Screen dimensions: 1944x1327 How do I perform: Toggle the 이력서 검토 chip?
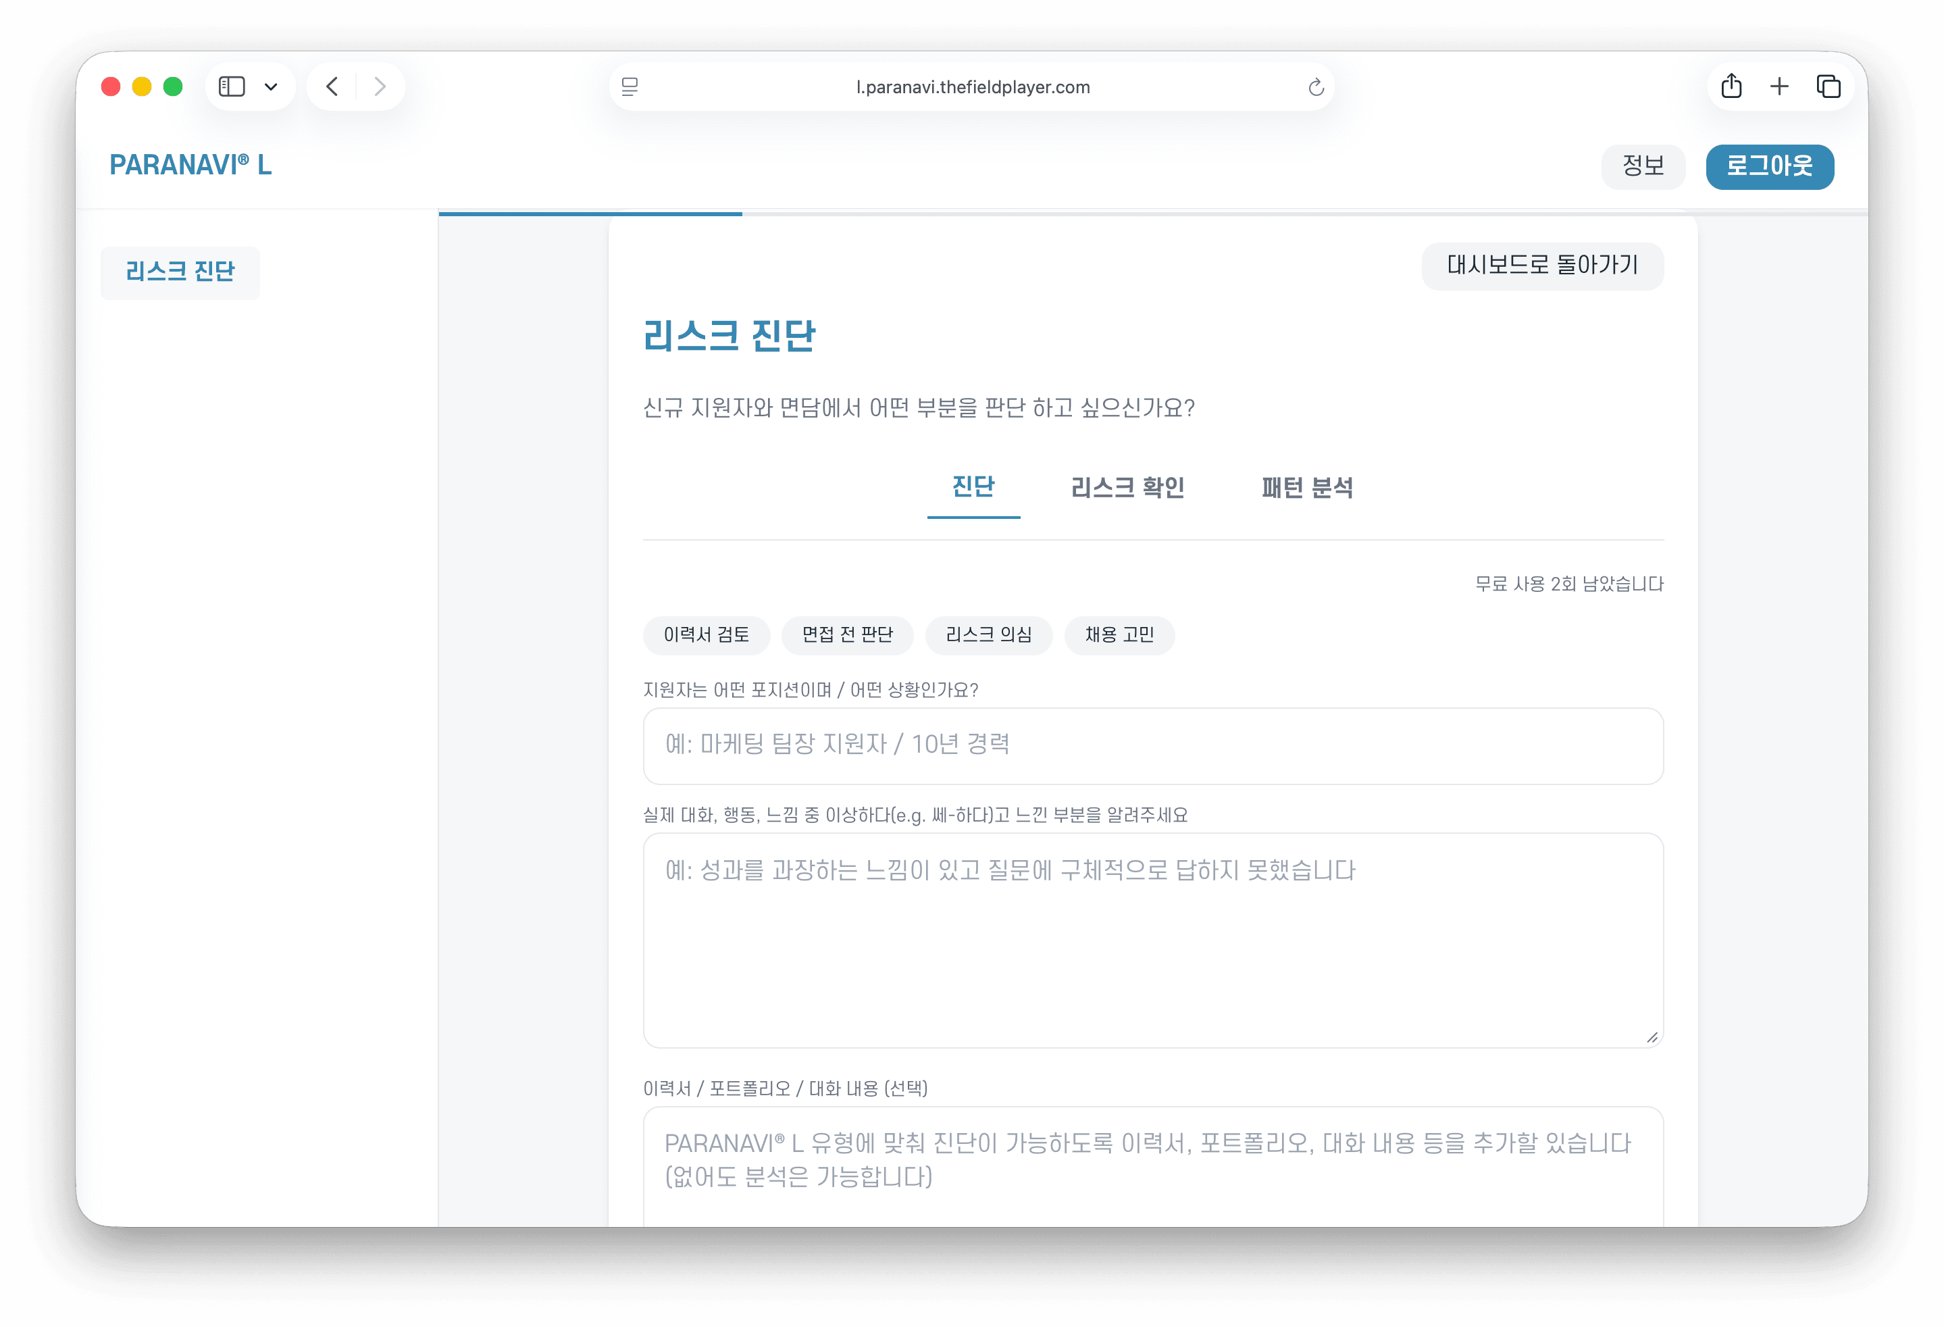pyautogui.click(x=706, y=635)
